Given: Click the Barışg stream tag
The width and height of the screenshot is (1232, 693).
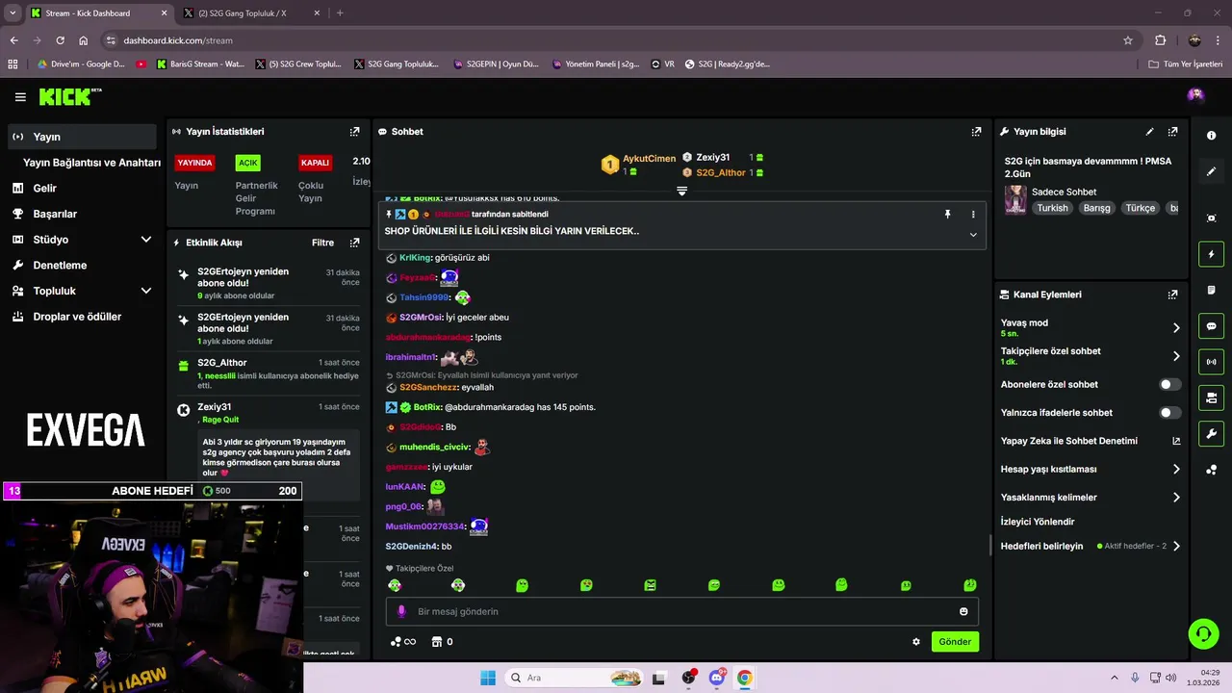Looking at the screenshot, I should click(x=1096, y=208).
